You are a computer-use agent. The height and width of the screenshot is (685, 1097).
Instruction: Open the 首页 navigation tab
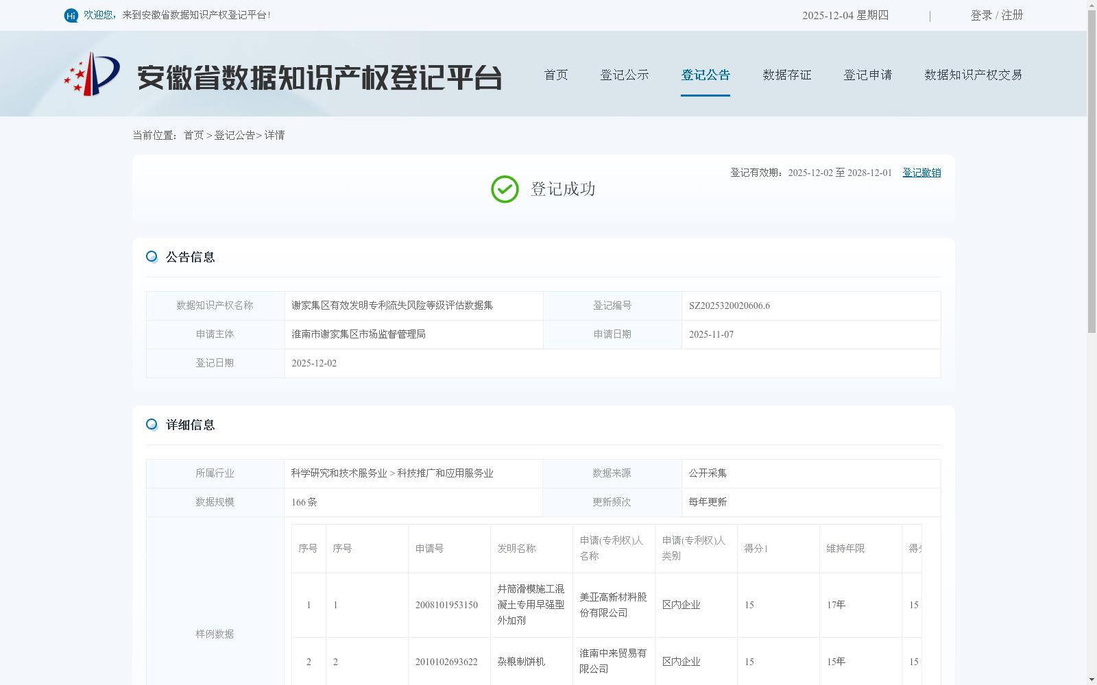pos(556,75)
